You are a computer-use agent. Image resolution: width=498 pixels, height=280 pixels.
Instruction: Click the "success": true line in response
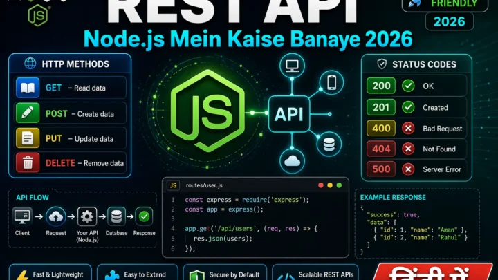pyautogui.click(x=393, y=215)
